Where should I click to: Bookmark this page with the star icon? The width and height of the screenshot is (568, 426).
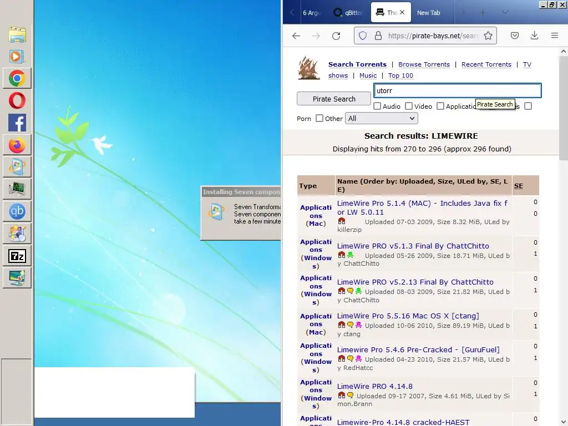(x=488, y=35)
